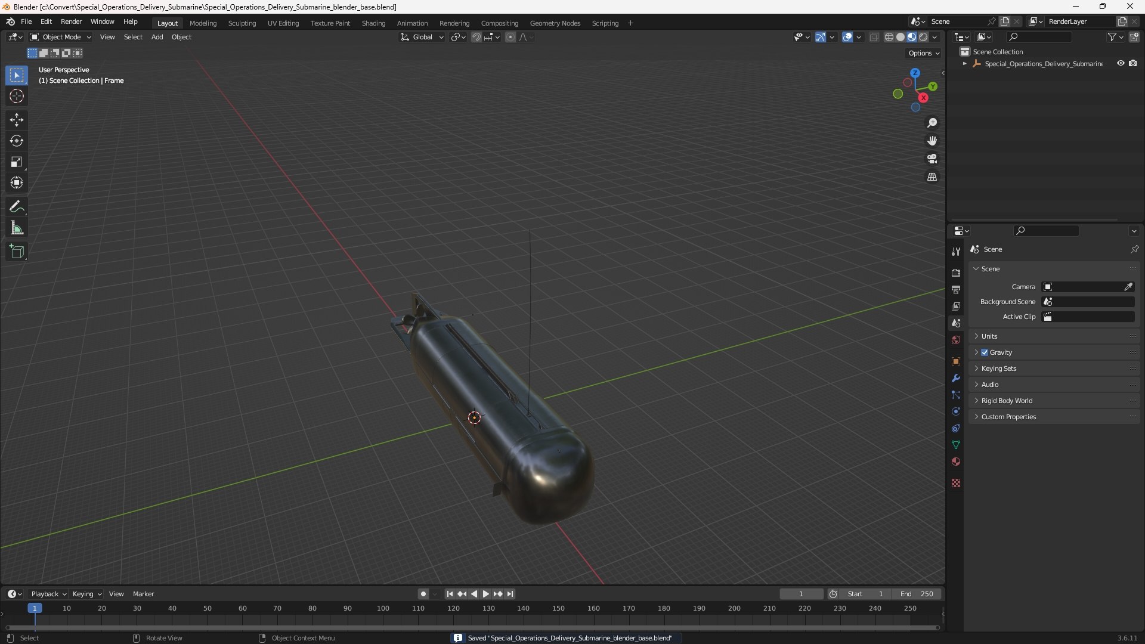Select the Transform tool
This screenshot has width=1145, height=644.
click(x=17, y=182)
